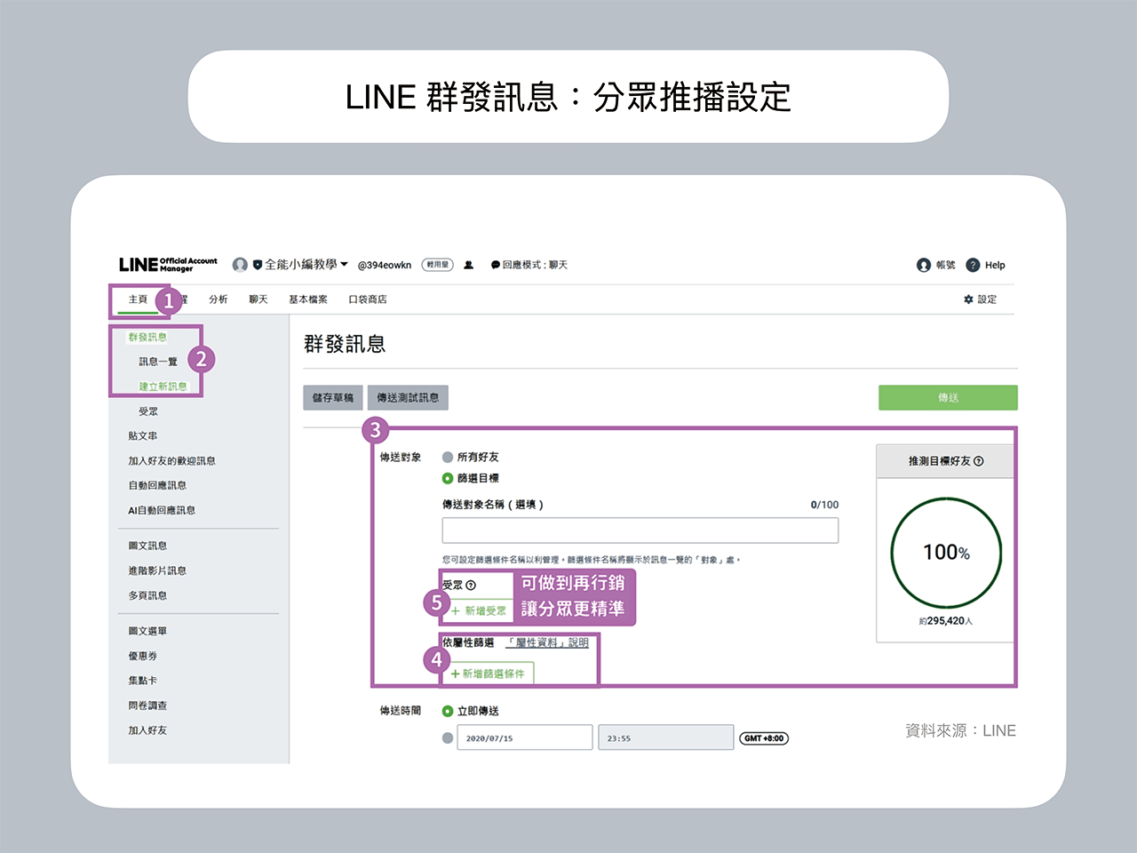The height and width of the screenshot is (853, 1137).
Task: Open 加入好友 in the sidebar
Action: pos(147,730)
